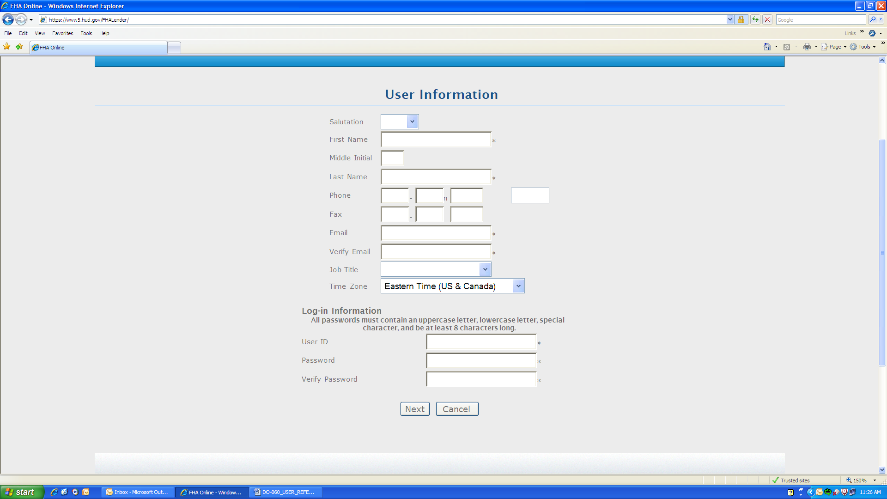Click the yellow Favorites Center star
The image size is (887, 499).
pyautogui.click(x=7, y=47)
